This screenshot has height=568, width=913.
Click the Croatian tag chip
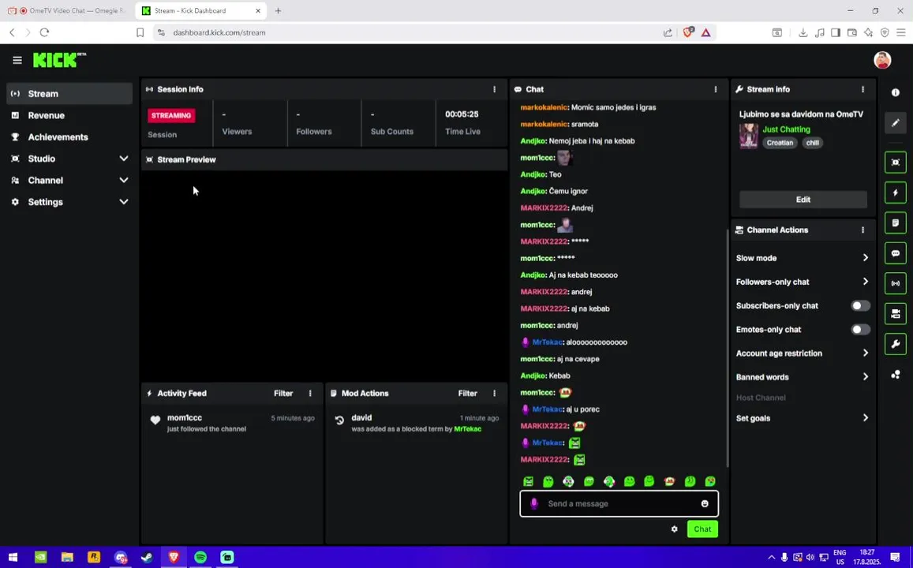point(780,143)
